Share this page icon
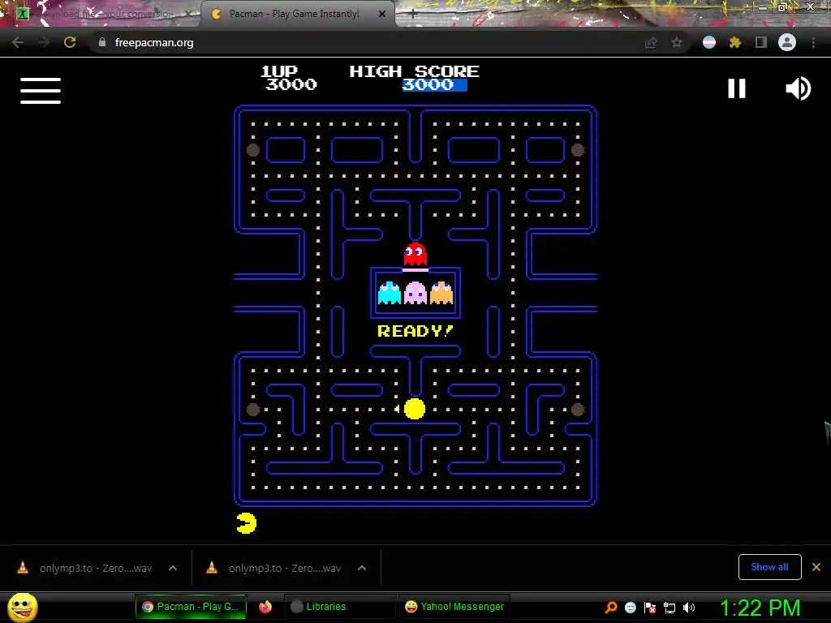The width and height of the screenshot is (831, 623). point(651,42)
